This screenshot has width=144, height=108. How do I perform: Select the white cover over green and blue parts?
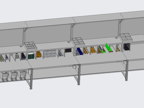[31, 53]
